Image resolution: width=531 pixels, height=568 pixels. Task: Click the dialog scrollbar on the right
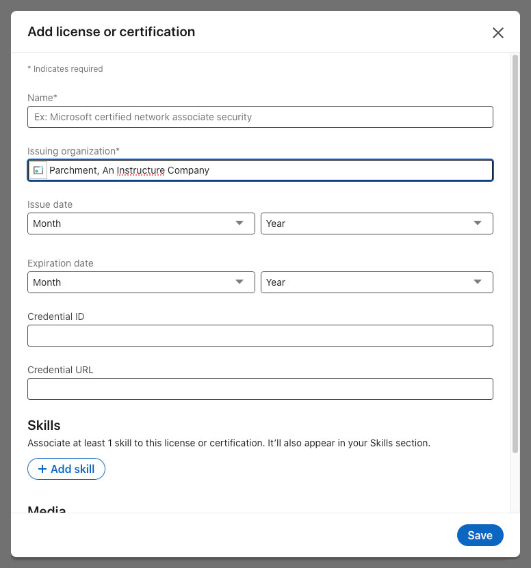(x=515, y=253)
